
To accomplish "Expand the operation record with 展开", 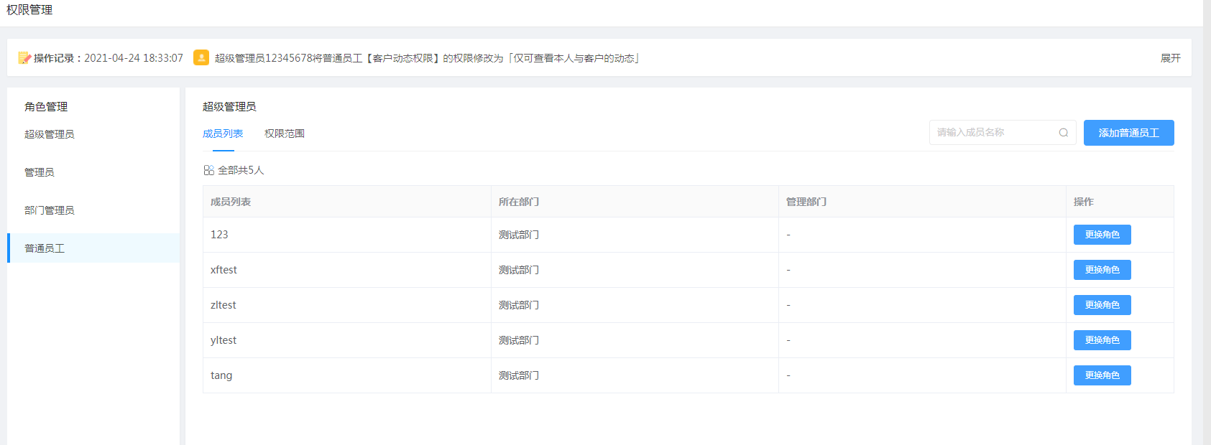I will (x=1170, y=58).
